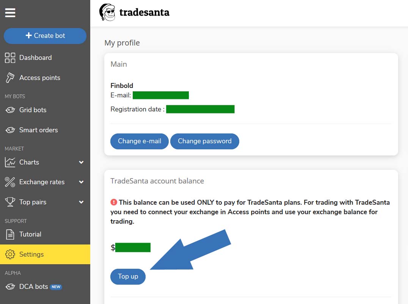Click the TradeSanta logo
This screenshot has width=408, height=304.
pyautogui.click(x=134, y=13)
